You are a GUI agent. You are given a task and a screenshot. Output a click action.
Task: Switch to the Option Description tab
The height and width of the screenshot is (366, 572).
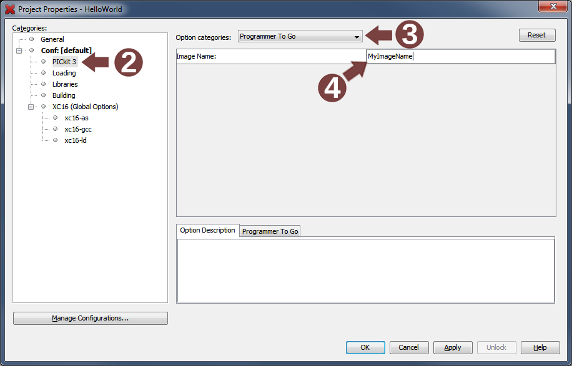pyautogui.click(x=207, y=231)
